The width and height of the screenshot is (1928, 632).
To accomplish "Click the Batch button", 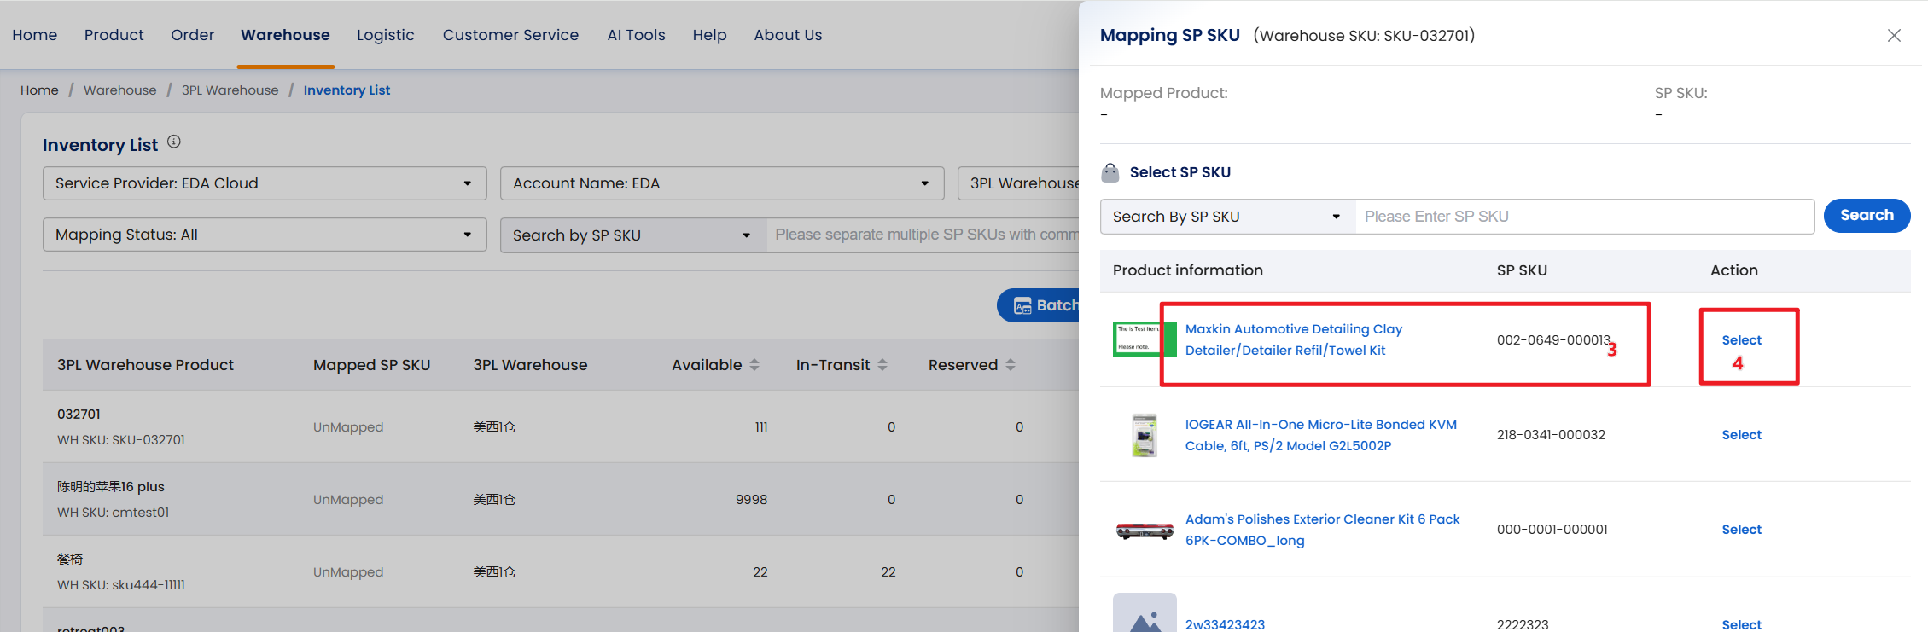I will [1039, 305].
